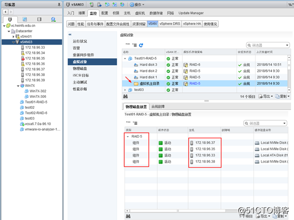Collapse the RAID 5 component group
This screenshot has height=220, width=294.
(x=128, y=137)
